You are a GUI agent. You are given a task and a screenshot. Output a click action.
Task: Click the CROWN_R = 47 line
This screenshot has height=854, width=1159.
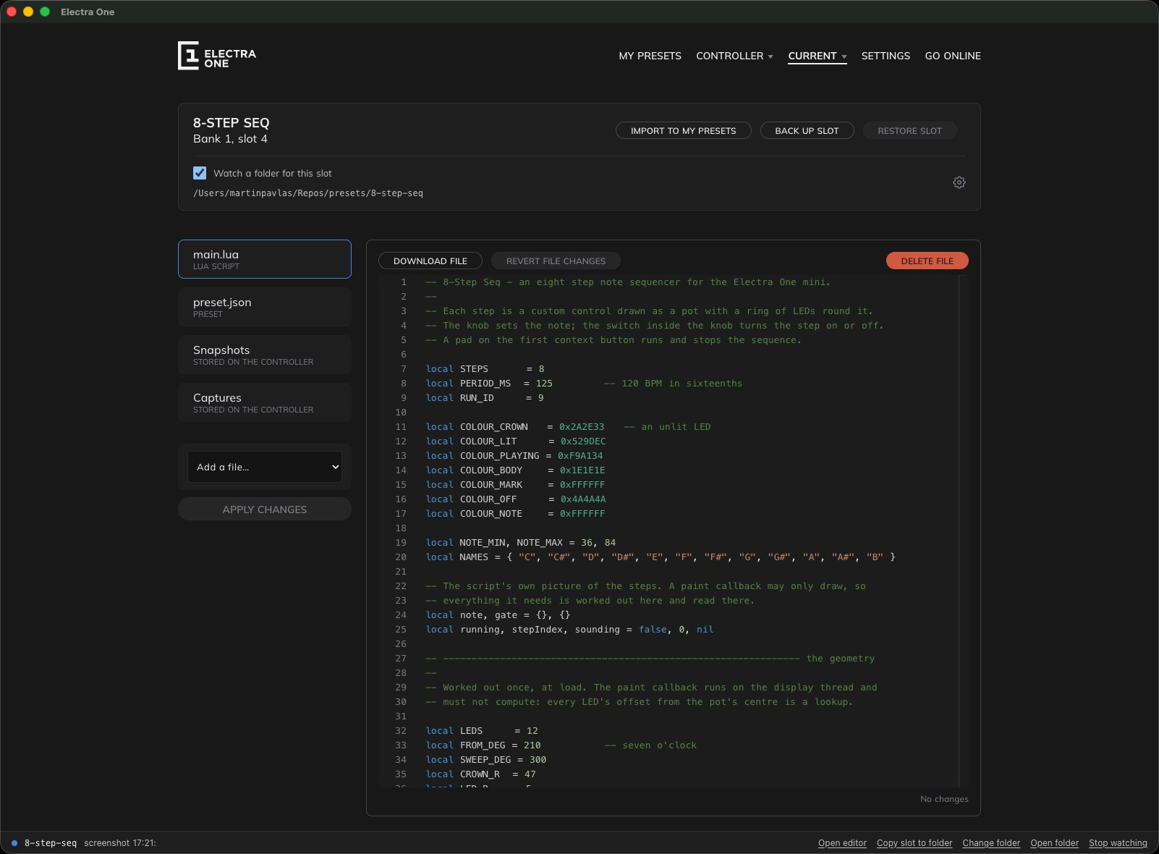pos(481,774)
